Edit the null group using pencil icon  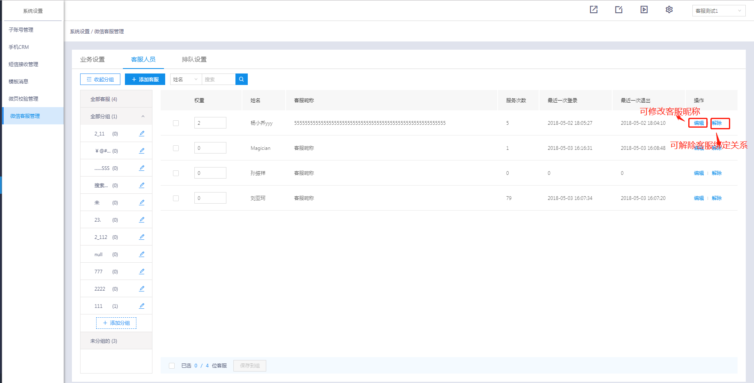point(142,254)
